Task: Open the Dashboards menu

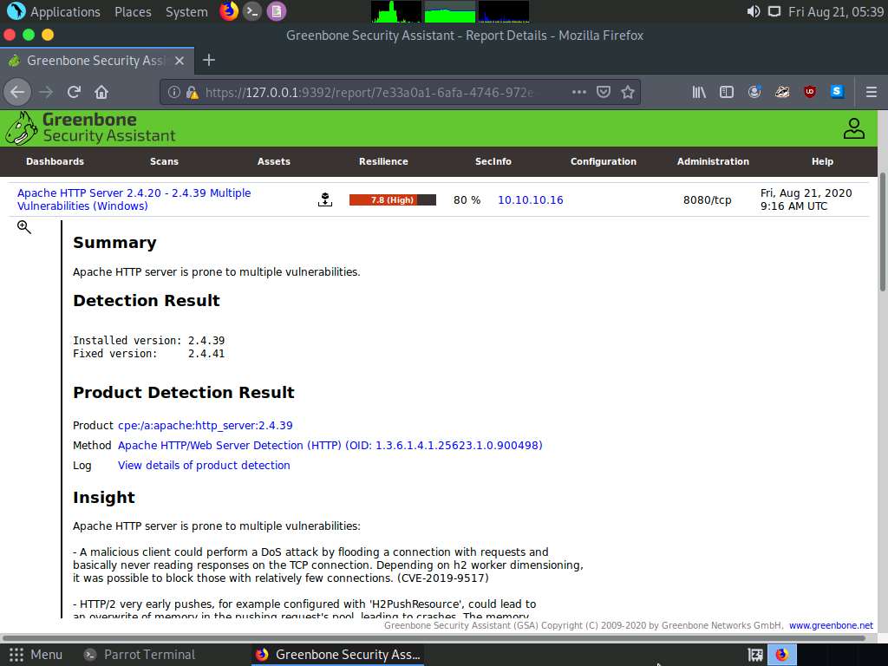Action: point(55,161)
